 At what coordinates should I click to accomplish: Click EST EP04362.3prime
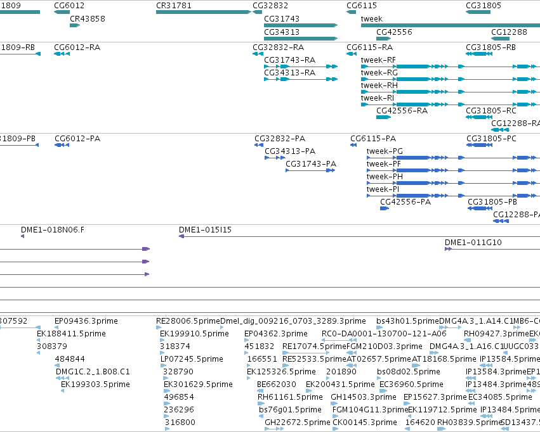pos(246,340)
